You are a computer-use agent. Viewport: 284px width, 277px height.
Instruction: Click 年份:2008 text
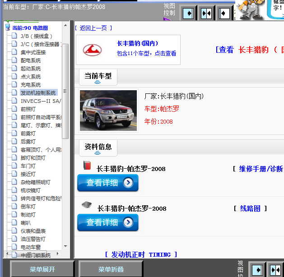tap(158, 121)
